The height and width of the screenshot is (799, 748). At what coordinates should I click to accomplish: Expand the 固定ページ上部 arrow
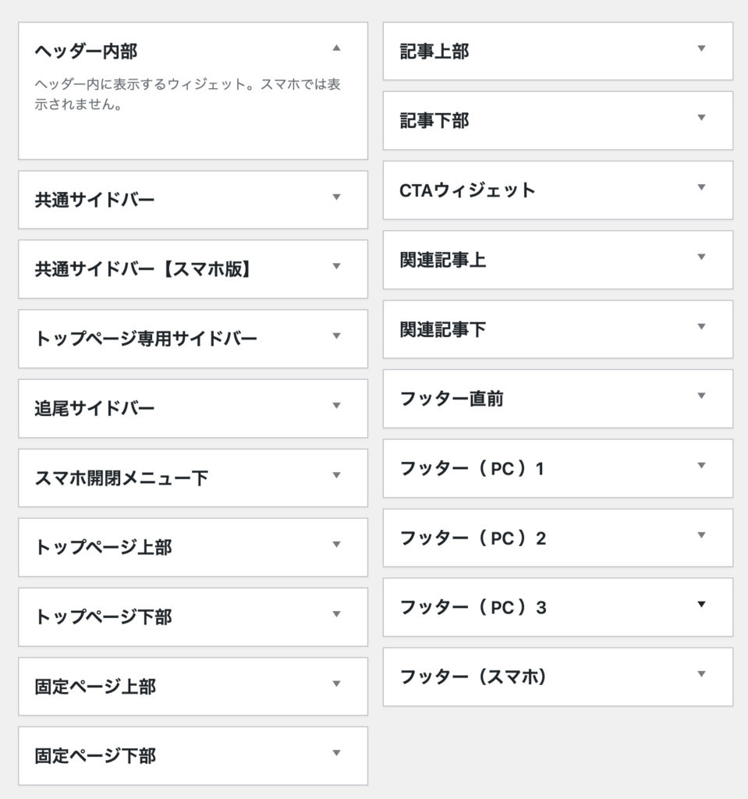point(336,684)
